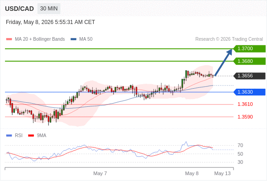The image size is (267, 181).
Task: Click the blue upward forecast arrow
Action: (x=224, y=62)
